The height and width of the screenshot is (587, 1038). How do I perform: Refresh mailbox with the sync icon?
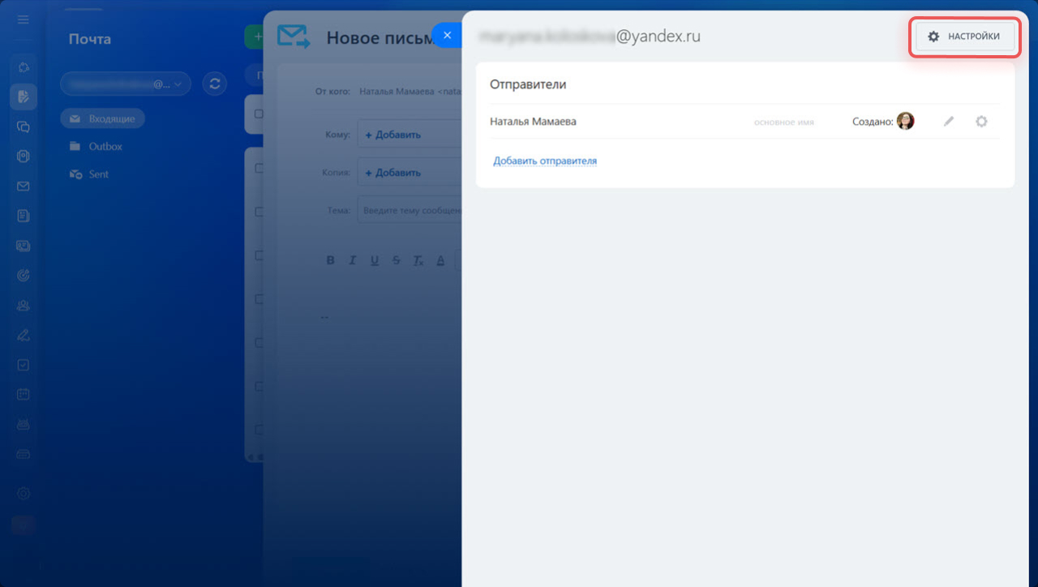click(214, 84)
